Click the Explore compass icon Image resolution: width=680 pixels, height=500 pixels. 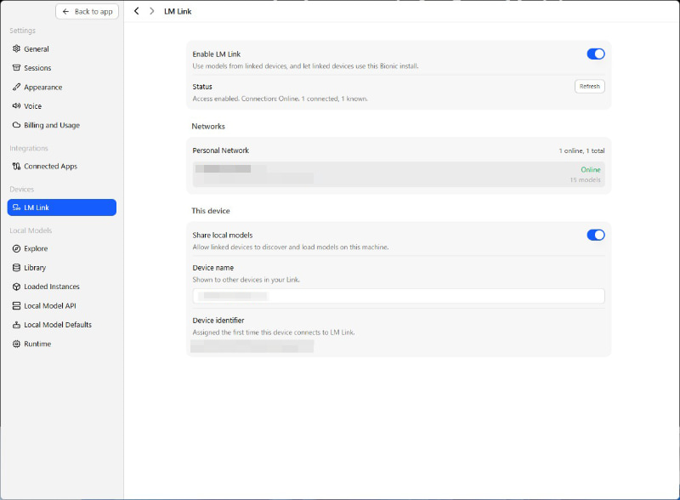point(16,248)
